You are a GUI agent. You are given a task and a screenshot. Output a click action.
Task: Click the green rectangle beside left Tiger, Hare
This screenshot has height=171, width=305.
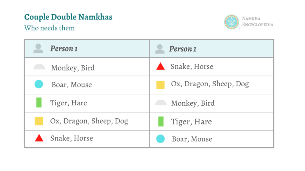click(x=39, y=103)
